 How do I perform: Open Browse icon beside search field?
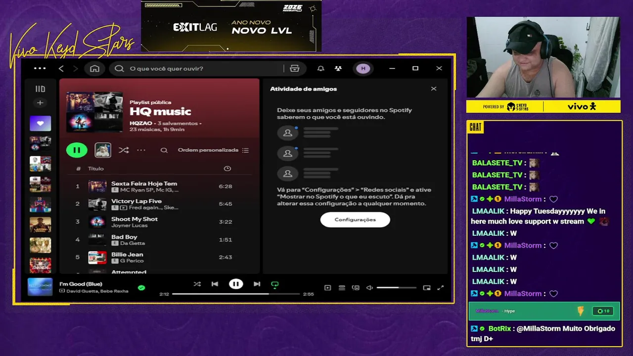pos(295,68)
